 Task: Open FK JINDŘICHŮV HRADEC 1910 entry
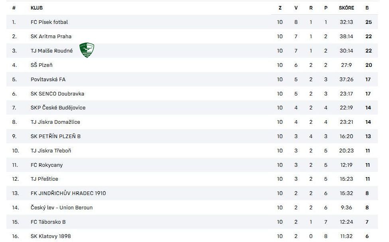coord(68,193)
